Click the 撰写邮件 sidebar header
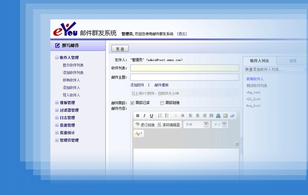 pos(78,46)
